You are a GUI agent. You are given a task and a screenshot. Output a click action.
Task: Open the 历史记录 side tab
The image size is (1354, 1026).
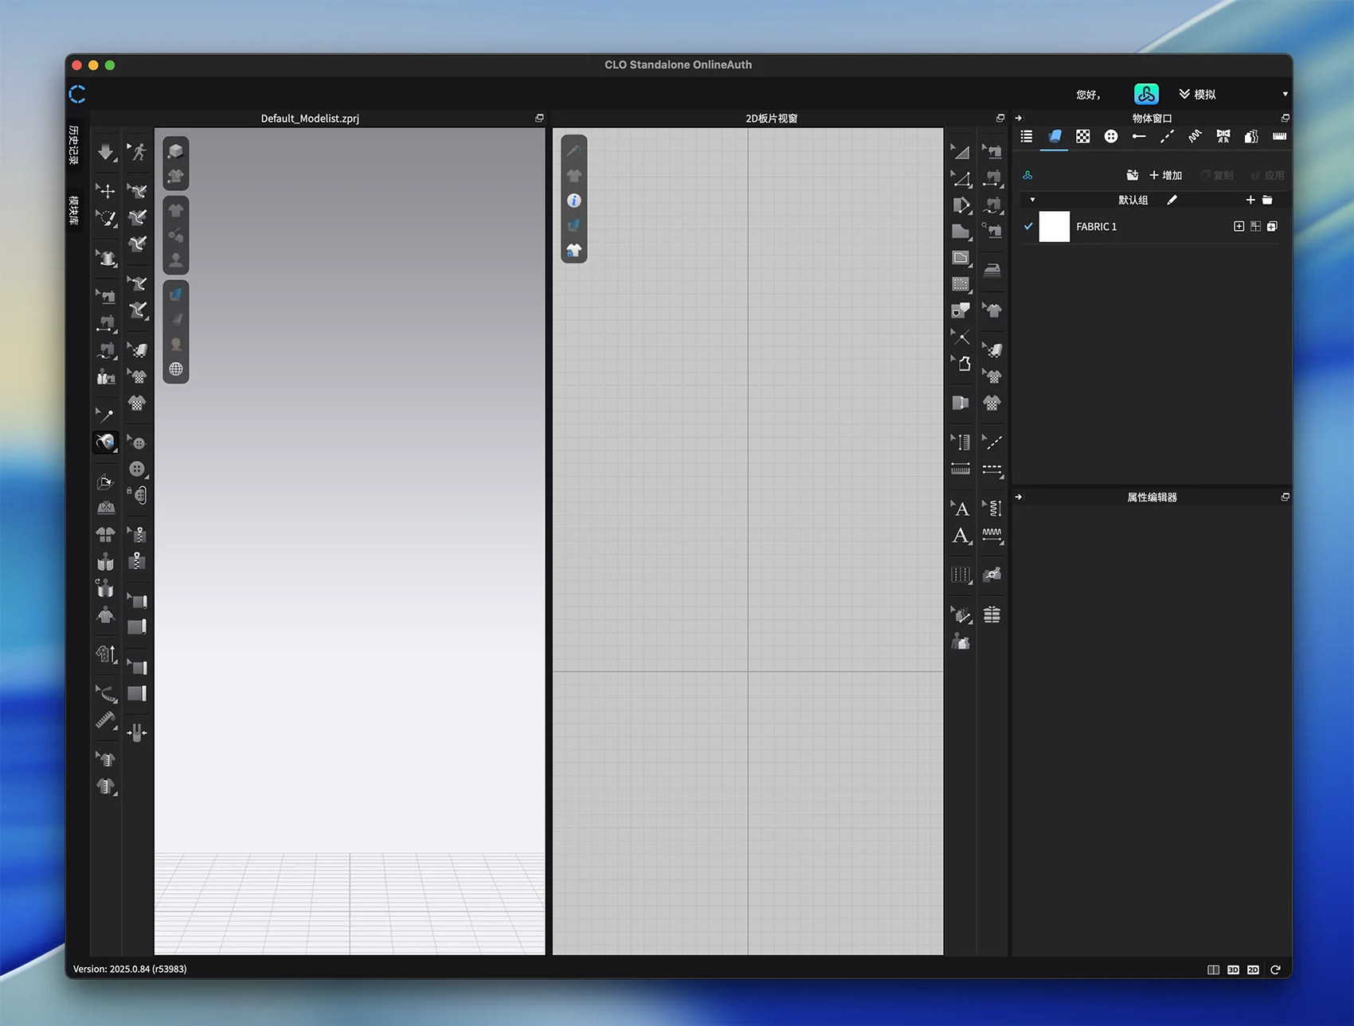74,145
